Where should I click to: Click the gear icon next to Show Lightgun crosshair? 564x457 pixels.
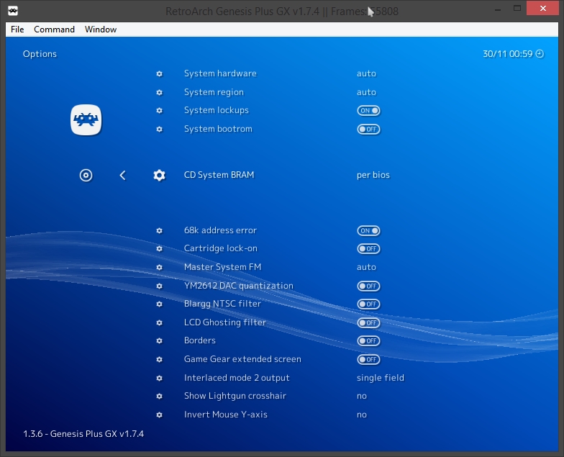pyautogui.click(x=160, y=396)
